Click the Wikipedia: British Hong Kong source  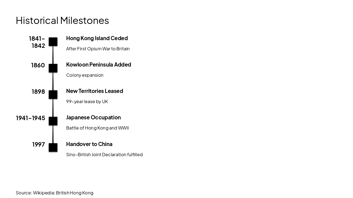[63, 193]
